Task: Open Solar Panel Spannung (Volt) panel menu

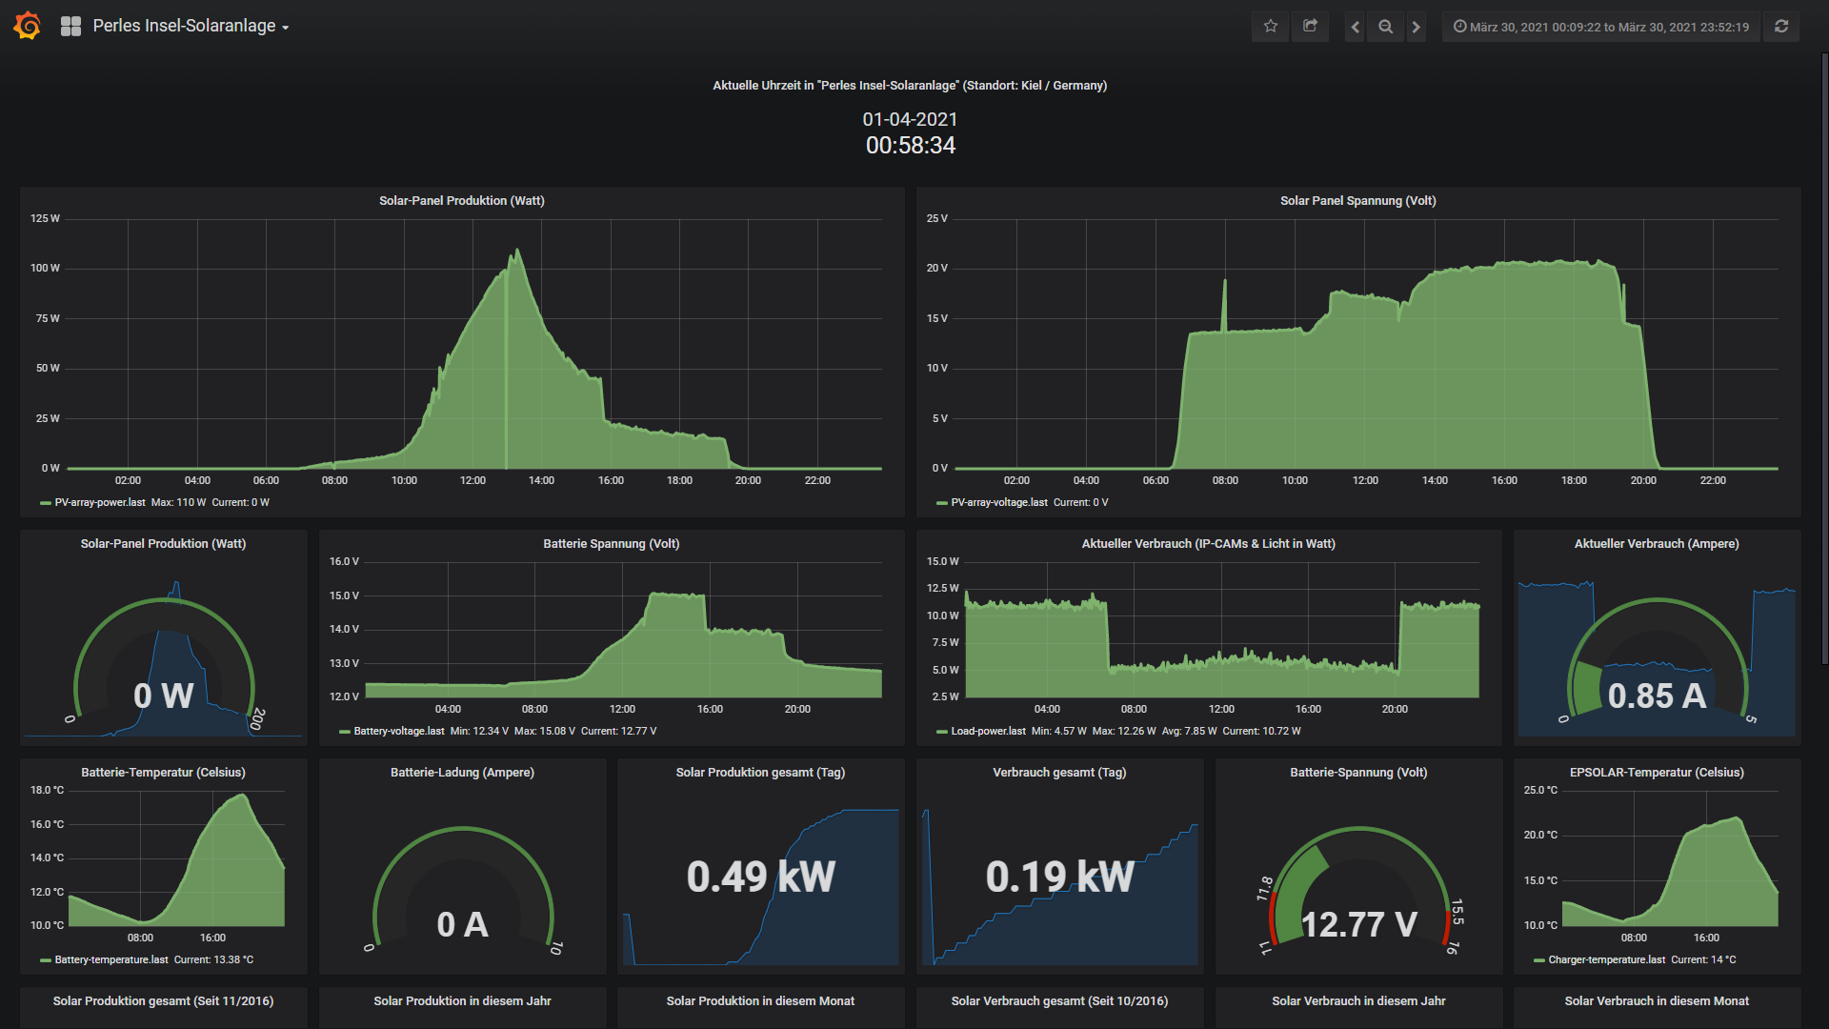Action: (x=1357, y=201)
